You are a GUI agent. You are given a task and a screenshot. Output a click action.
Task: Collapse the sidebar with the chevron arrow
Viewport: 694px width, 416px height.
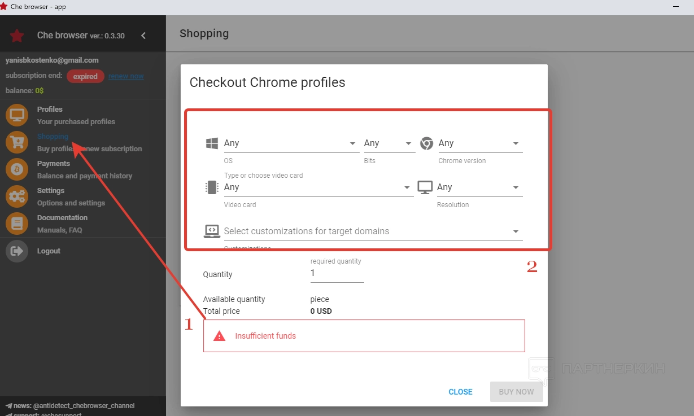pos(143,36)
